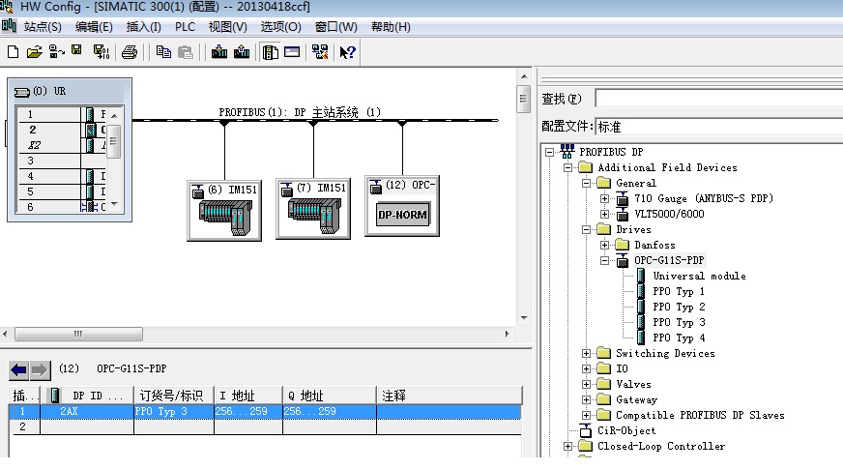Expand the IO folder
The width and height of the screenshot is (843, 470).
587,368
